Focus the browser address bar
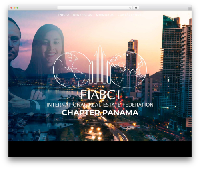The image size is (200, 169). point(93,8)
